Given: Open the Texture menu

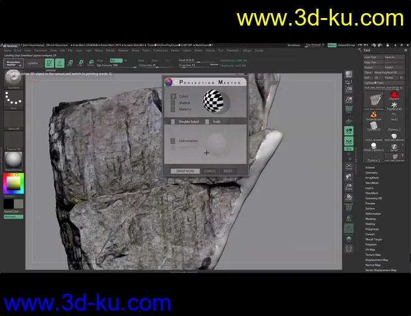Looking at the screenshot, I should click(210, 50).
